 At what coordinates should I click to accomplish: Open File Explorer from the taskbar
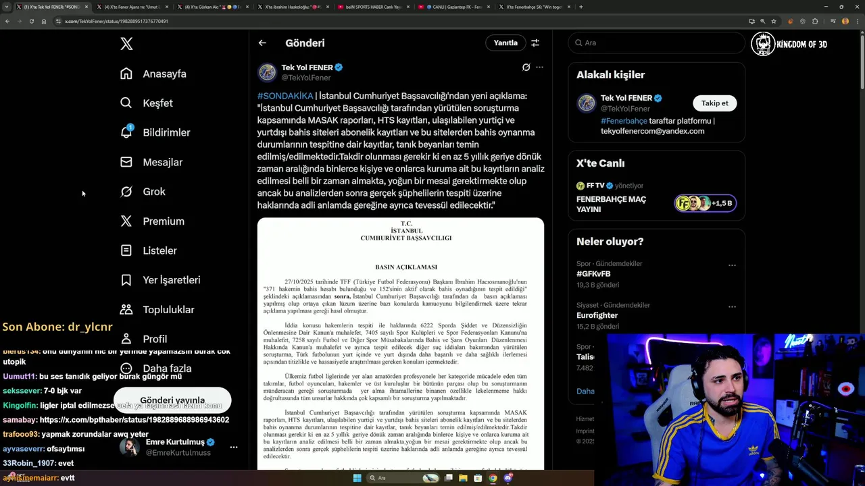pos(464,478)
